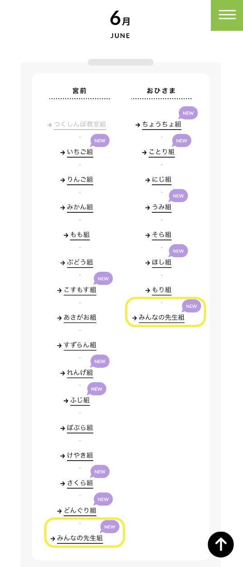Screen dimensions: 243x567
Task: Click the NEW badge above いちご組
Action: click(x=100, y=141)
